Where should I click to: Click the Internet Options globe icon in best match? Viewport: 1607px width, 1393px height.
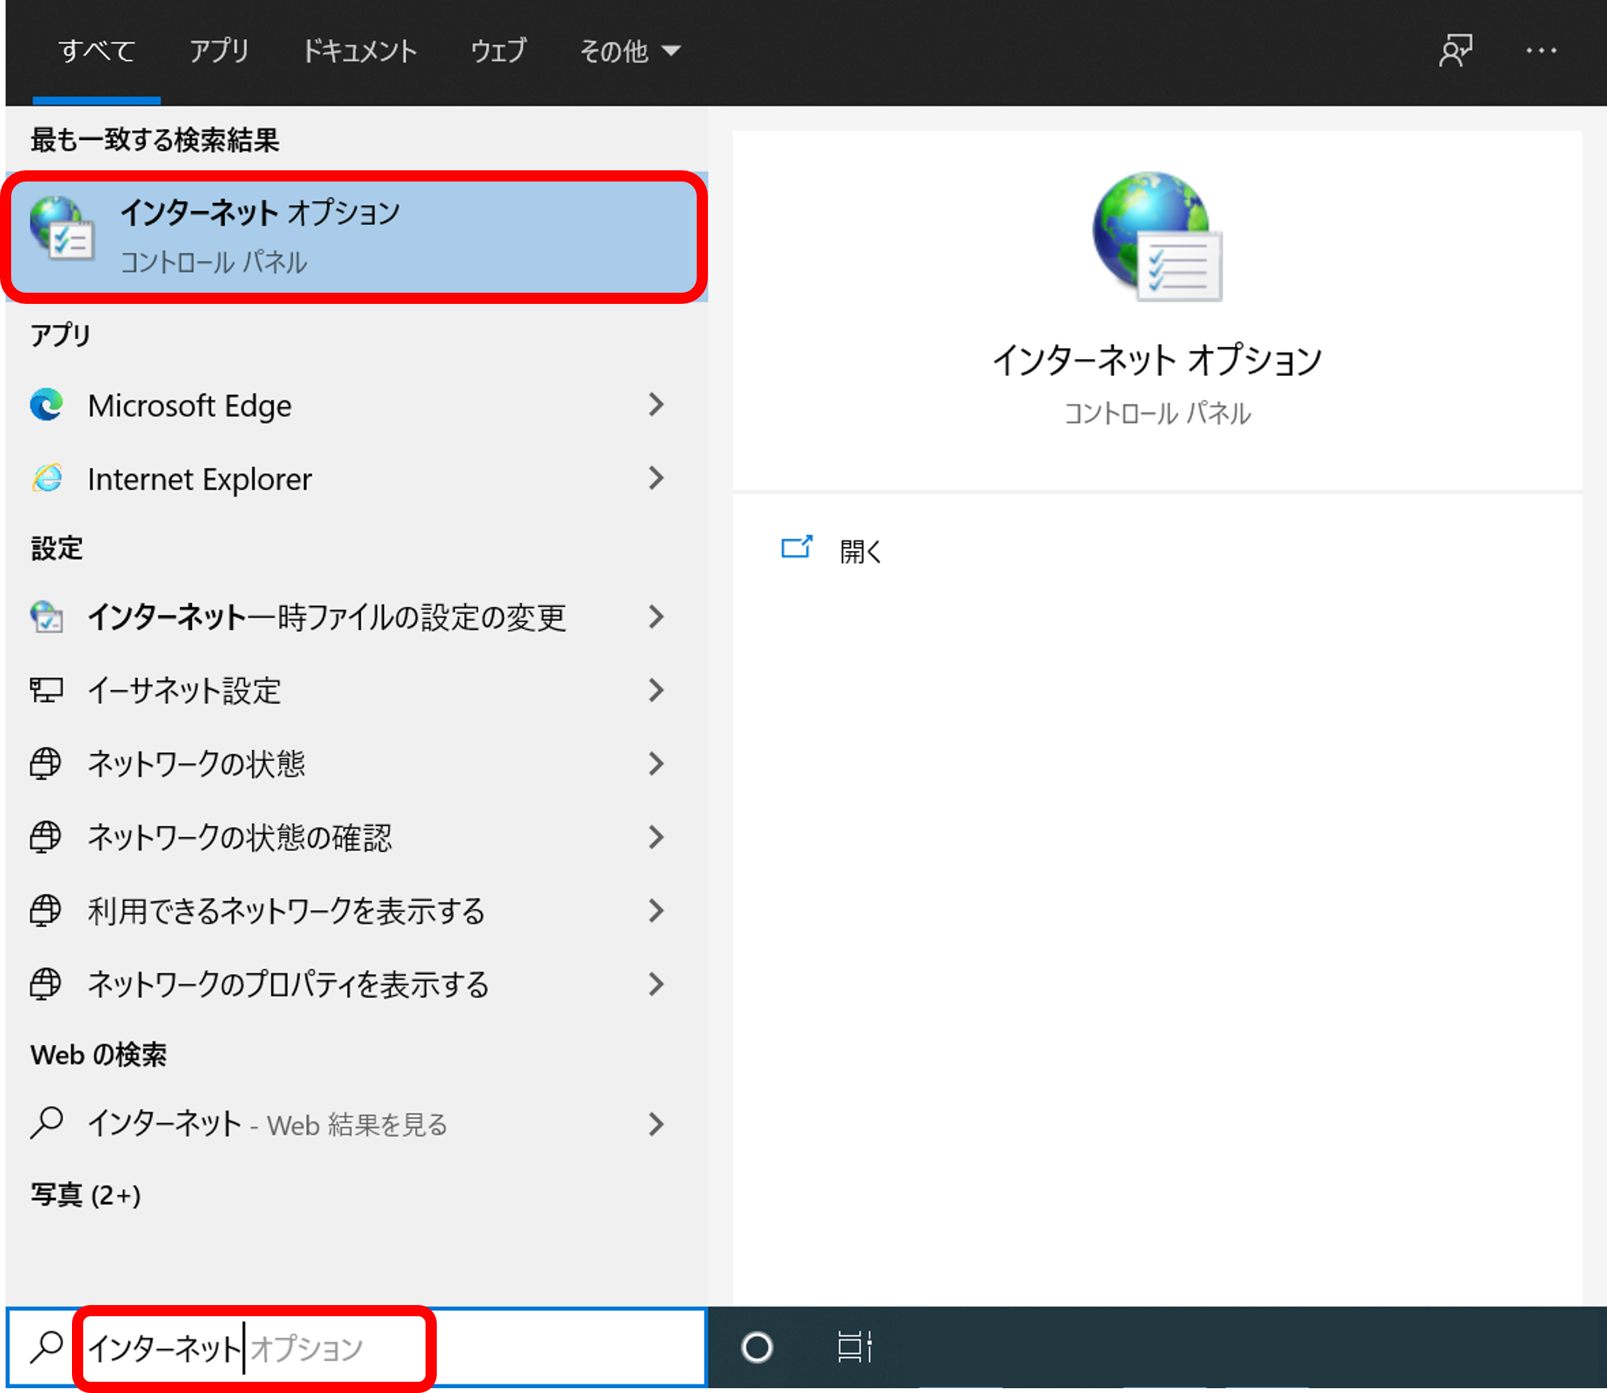(62, 229)
